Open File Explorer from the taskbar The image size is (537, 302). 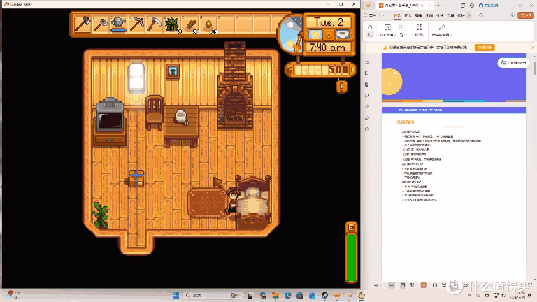[x=275, y=295]
